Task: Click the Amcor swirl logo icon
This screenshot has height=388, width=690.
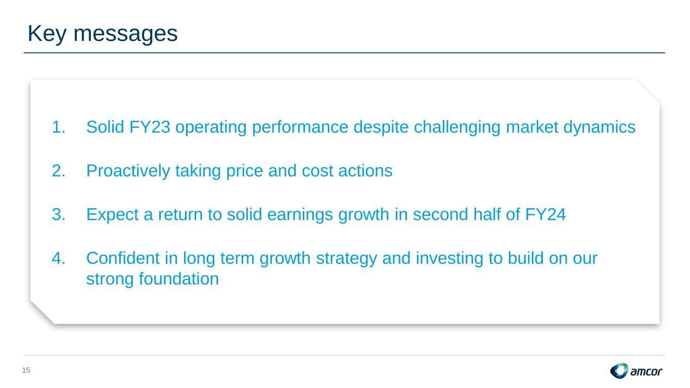Action: (x=619, y=371)
